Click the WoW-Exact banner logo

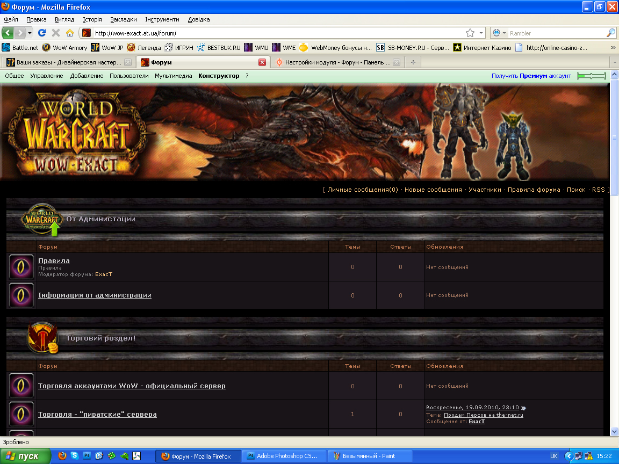(x=76, y=132)
